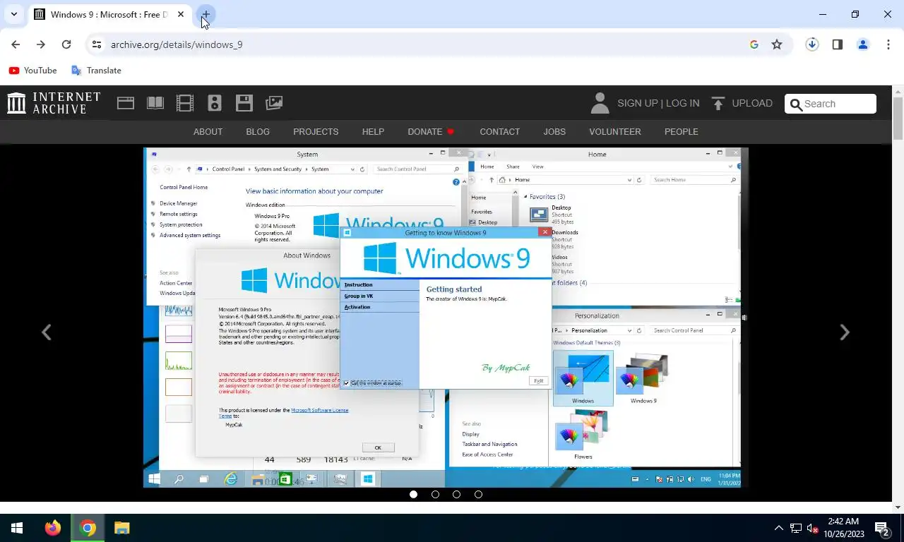Image resolution: width=904 pixels, height=542 pixels.
Task: Open the HELP menu item
Action: [373, 132]
